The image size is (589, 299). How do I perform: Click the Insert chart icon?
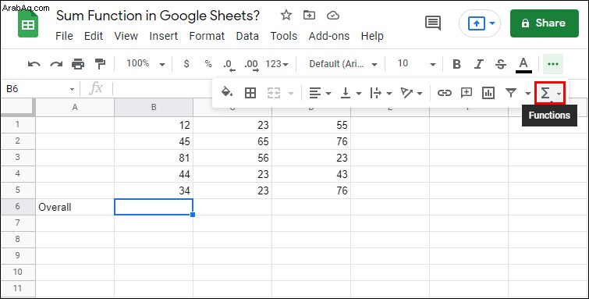point(488,93)
